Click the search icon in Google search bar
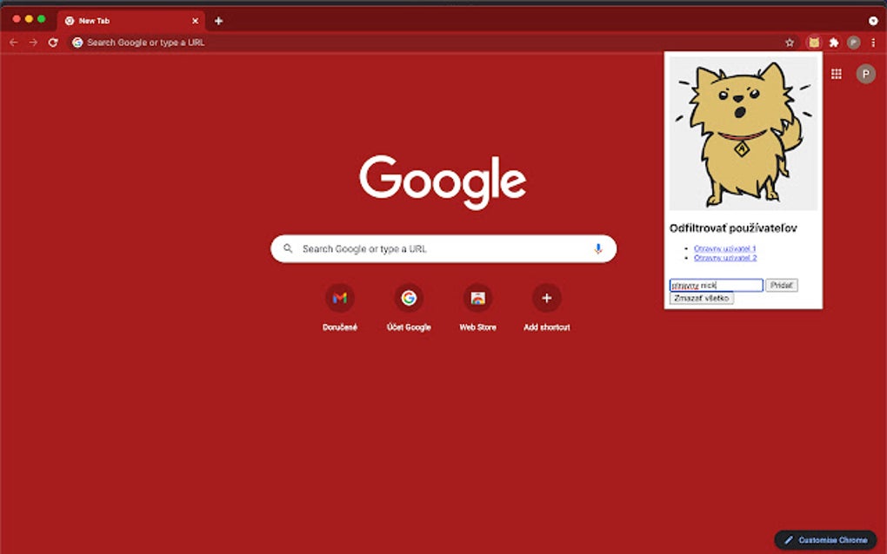The image size is (887, 554). pyautogui.click(x=288, y=248)
